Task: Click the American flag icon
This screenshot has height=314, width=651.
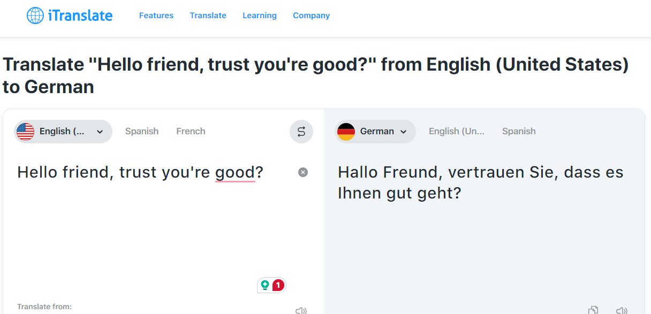Action: [25, 131]
